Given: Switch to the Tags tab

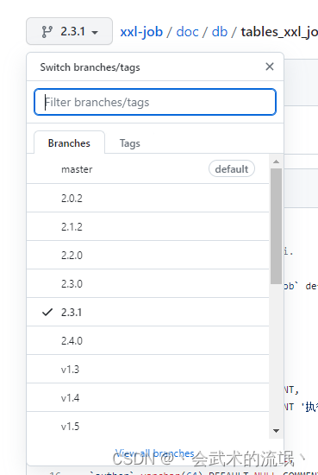Looking at the screenshot, I should tap(129, 143).
